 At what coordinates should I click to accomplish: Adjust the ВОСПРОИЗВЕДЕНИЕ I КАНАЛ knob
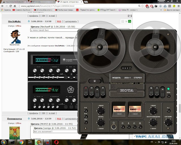point(153,111)
